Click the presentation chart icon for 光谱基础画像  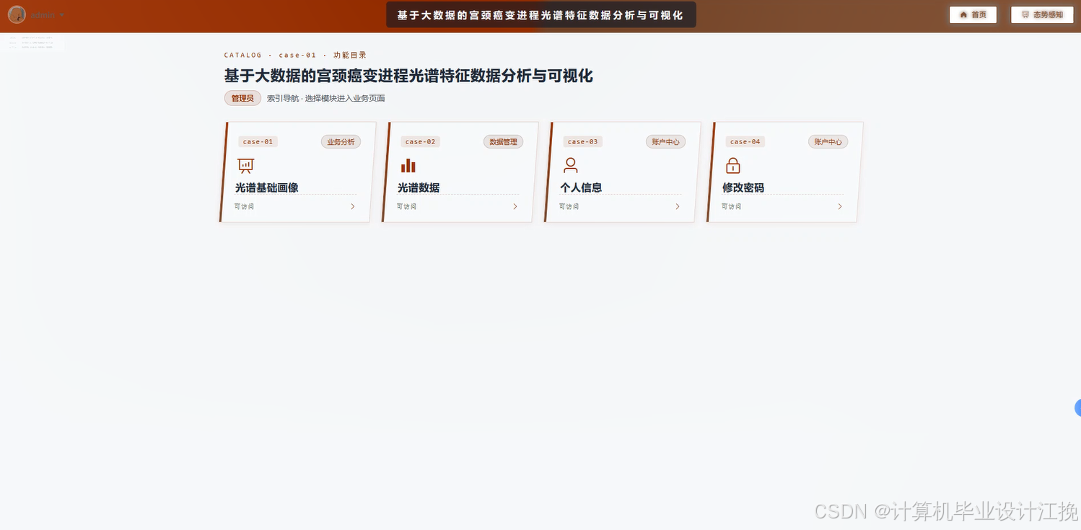[246, 166]
